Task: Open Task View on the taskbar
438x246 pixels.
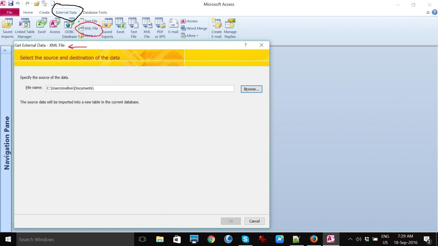Action: pos(142,239)
